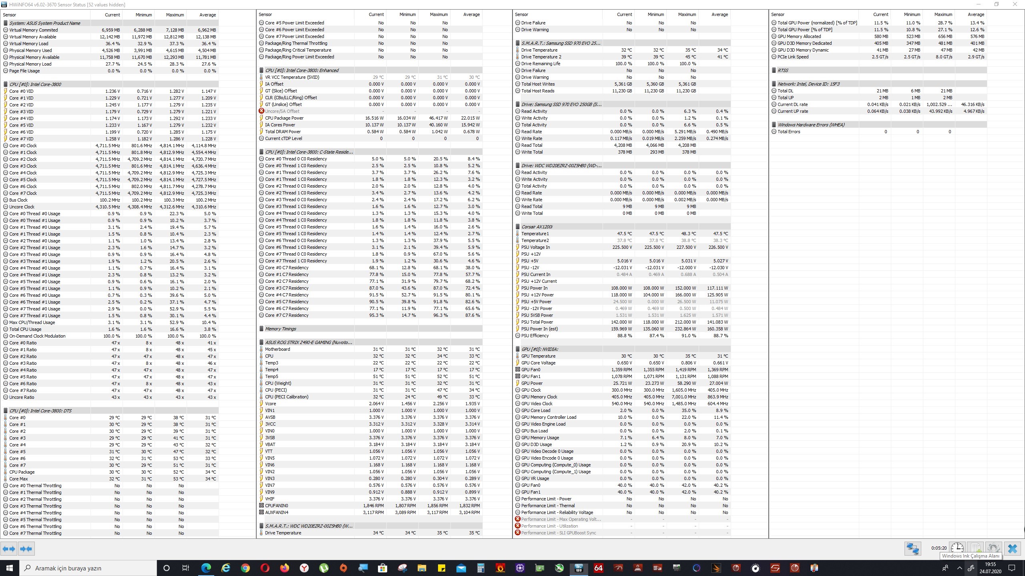Select the CPU Package Power row
This screenshot has height=576, width=1025.
point(370,118)
